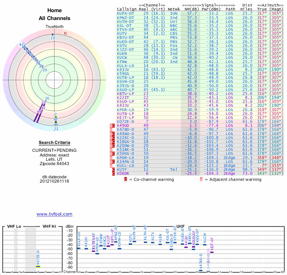The height and width of the screenshot is (275, 287).
Task: Click the K49AO-D callsign in the table
Action: pos(125,134)
